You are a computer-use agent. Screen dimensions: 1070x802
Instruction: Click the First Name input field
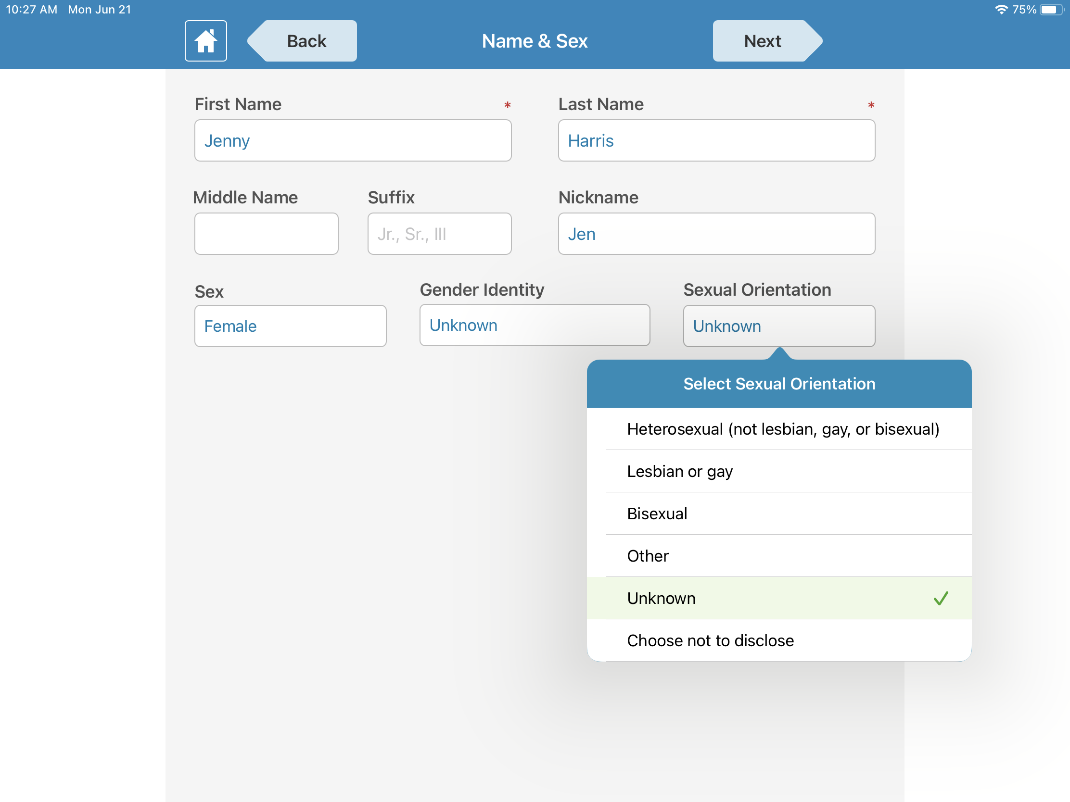tap(353, 141)
